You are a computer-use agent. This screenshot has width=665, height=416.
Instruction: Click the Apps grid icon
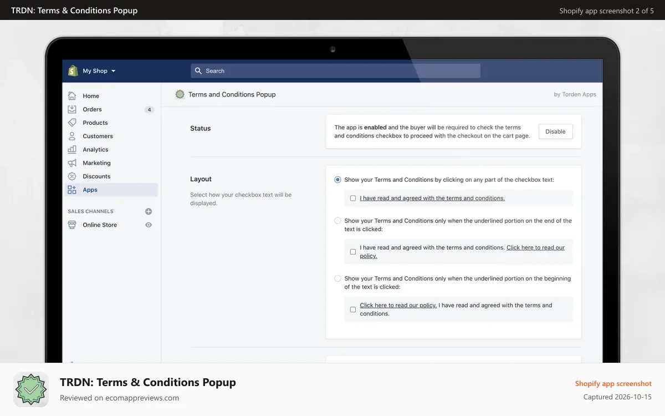(72, 190)
